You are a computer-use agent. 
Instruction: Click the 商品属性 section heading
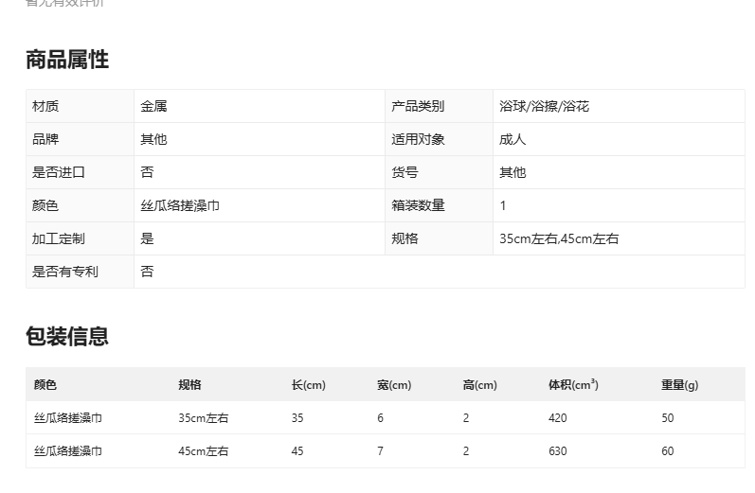[x=67, y=60]
